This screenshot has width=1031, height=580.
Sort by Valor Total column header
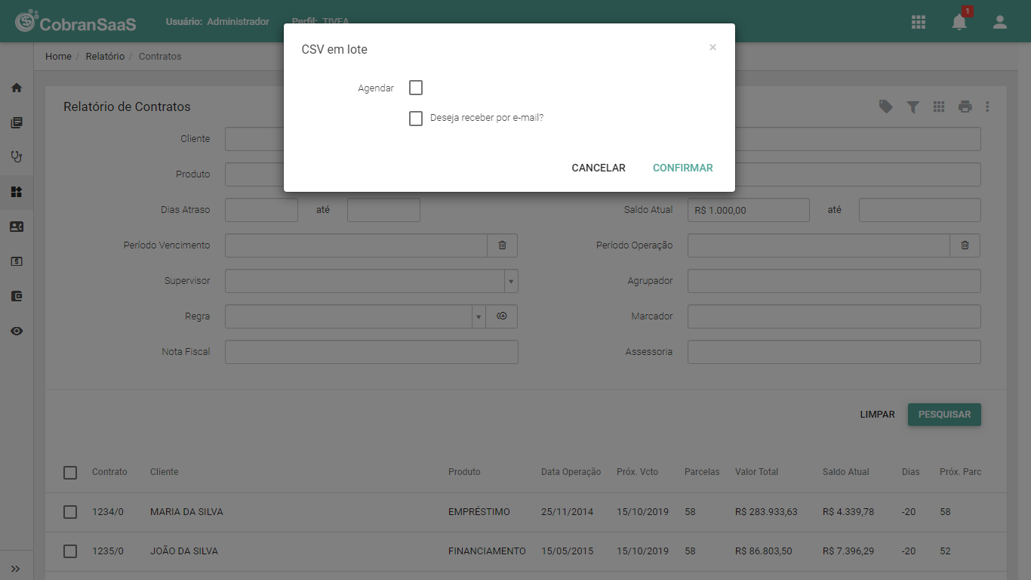click(x=756, y=472)
